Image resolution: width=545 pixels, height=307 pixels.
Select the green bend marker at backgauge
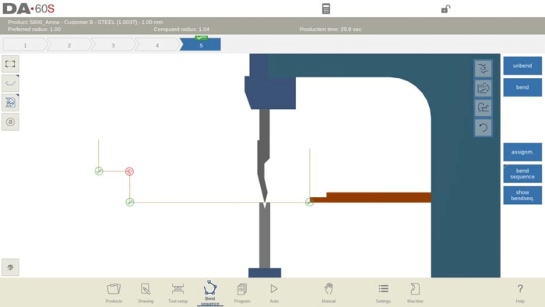[x=309, y=202]
